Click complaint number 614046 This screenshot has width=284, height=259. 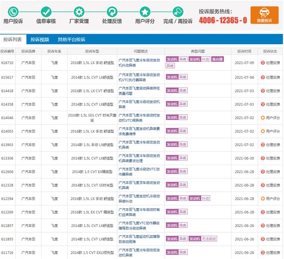click(7, 118)
